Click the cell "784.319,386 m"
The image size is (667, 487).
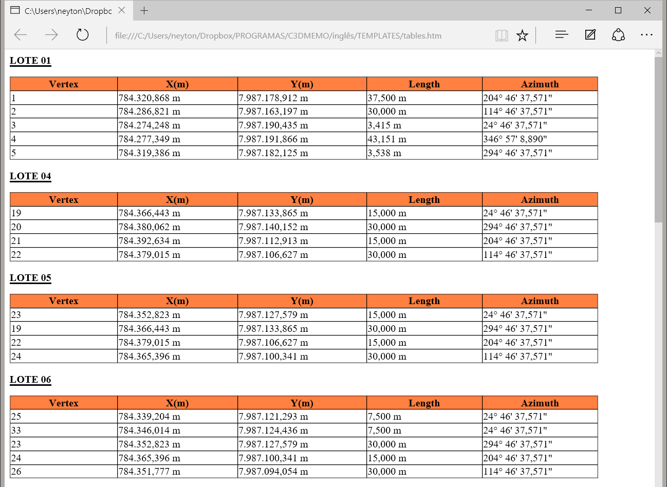click(177, 153)
